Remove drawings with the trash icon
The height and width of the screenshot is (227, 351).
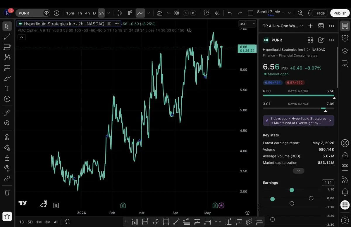[7, 192]
